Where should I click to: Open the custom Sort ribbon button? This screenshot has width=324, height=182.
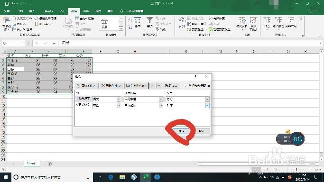pos(138,23)
